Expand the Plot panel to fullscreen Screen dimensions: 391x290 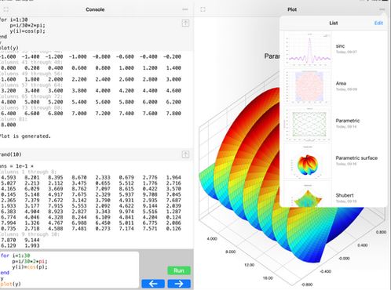pos(203,9)
